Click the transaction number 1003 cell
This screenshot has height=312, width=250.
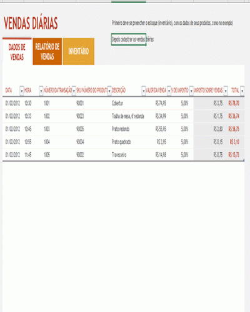[47, 129]
